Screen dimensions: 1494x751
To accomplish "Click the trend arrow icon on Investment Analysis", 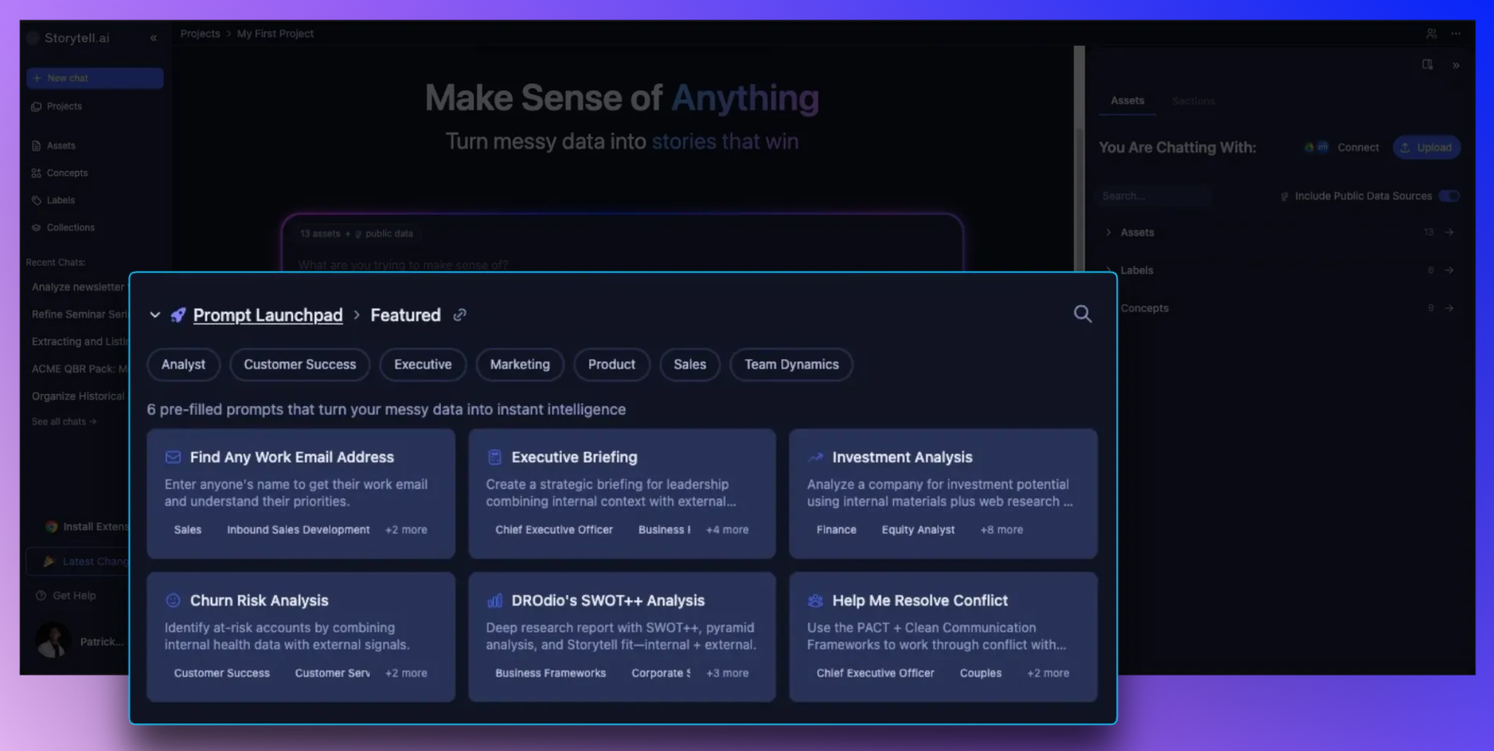I will click(x=815, y=457).
